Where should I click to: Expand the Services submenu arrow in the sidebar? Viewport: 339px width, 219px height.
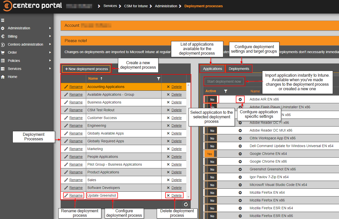pos(50,69)
